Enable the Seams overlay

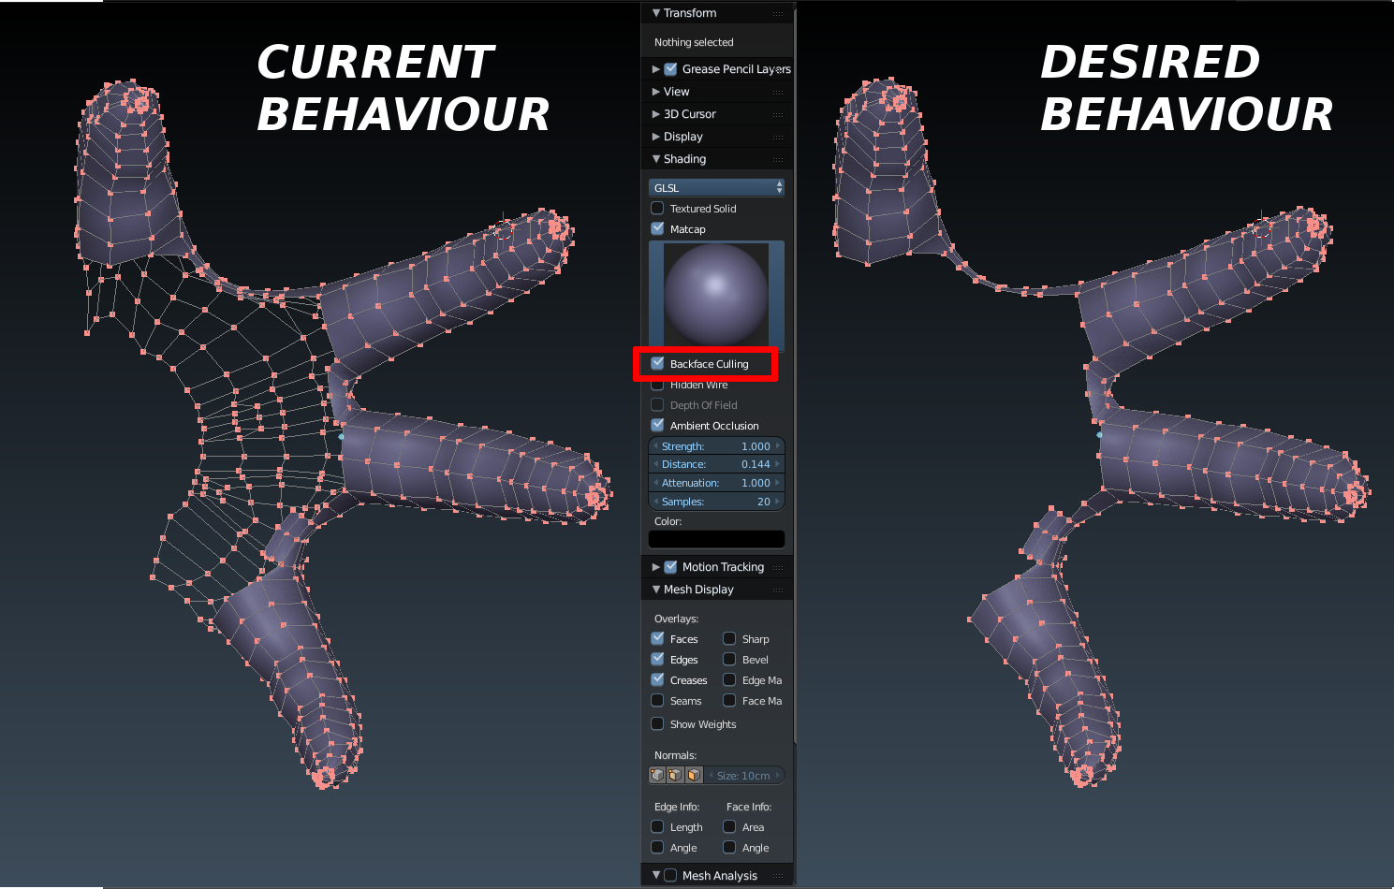pyautogui.click(x=657, y=700)
